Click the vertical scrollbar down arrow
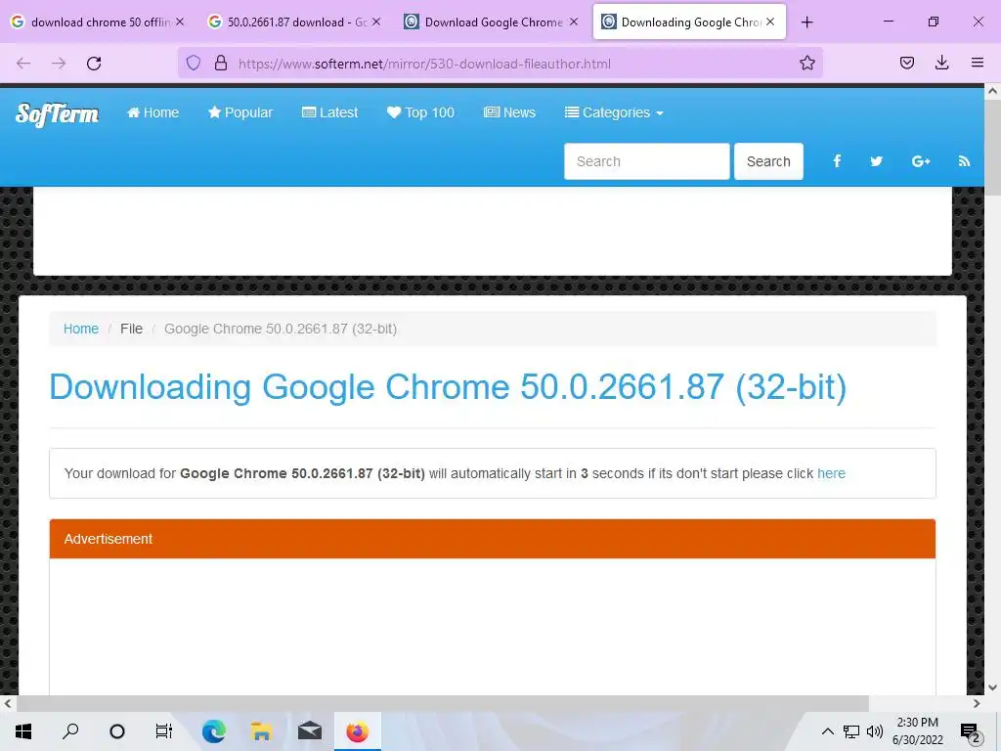This screenshot has height=751, width=1001. (x=992, y=687)
